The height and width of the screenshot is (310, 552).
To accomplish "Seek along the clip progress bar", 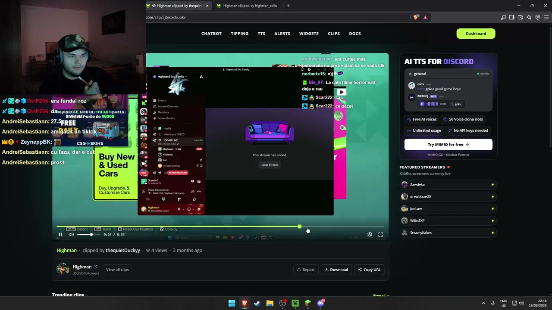I will [220, 226].
